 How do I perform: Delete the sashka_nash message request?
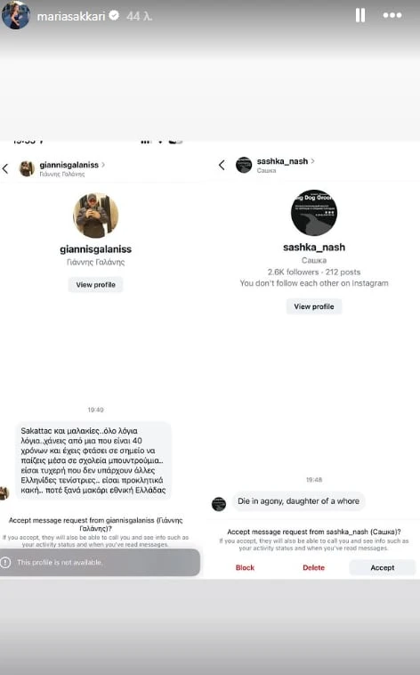[314, 567]
